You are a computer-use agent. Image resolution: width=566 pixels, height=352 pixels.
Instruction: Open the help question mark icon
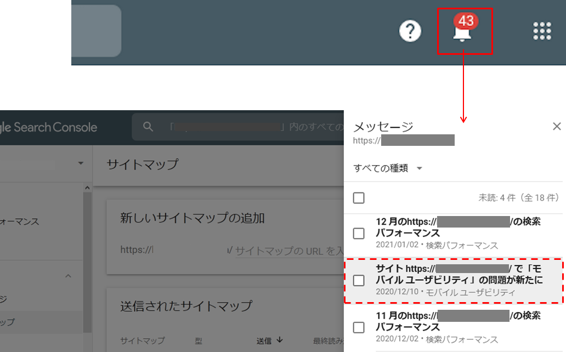410,31
